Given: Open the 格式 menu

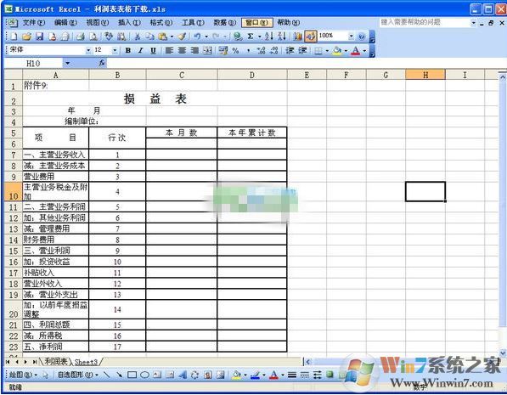Looking at the screenshot, I should tap(161, 23).
